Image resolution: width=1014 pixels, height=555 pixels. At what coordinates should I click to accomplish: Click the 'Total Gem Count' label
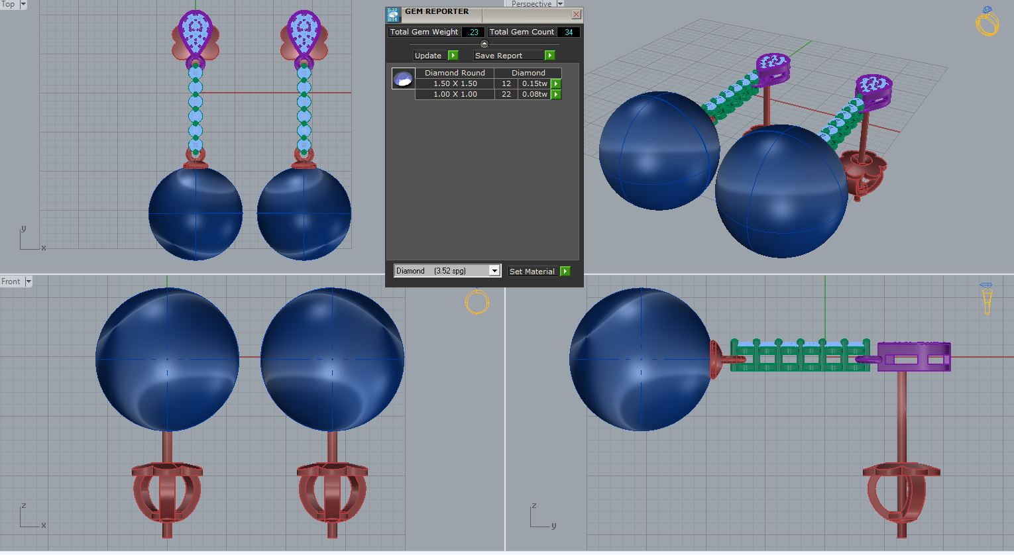pyautogui.click(x=522, y=32)
